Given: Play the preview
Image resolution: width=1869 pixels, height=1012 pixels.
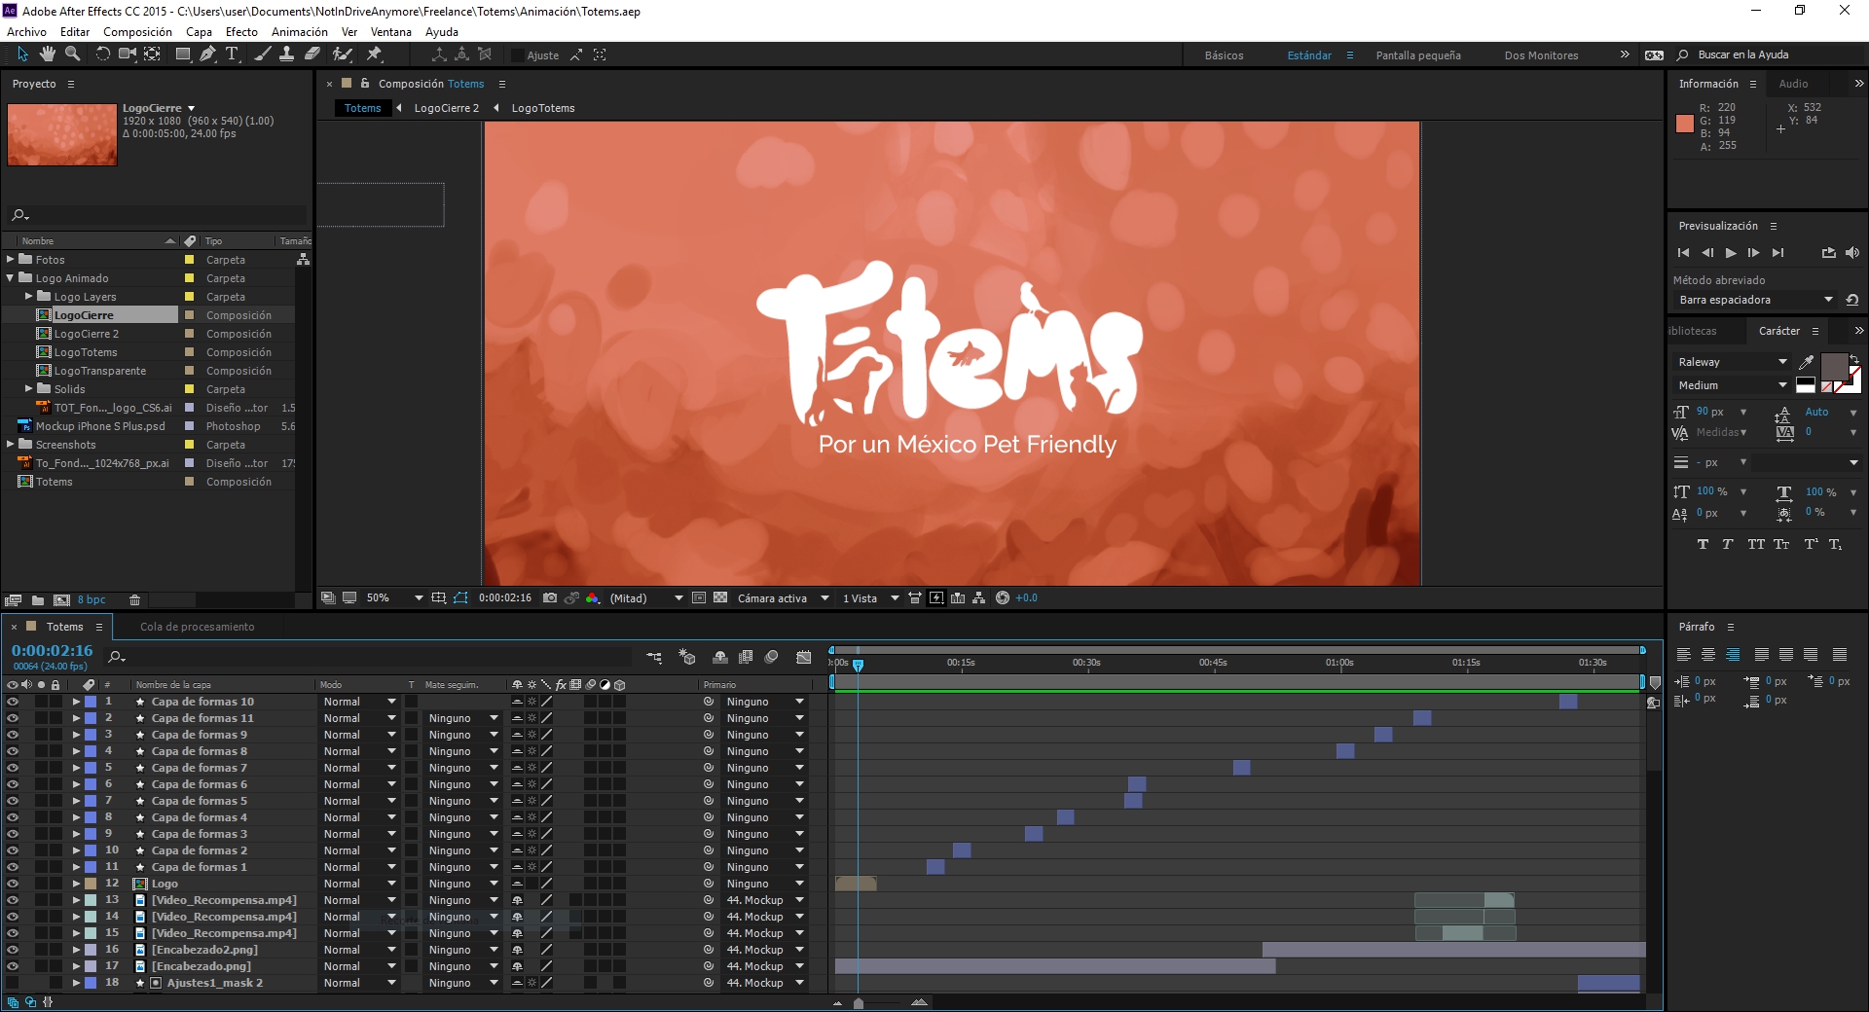Looking at the screenshot, I should pyautogui.click(x=1731, y=253).
